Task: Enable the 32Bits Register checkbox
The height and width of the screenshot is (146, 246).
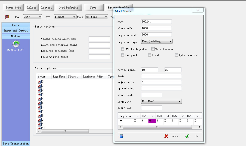Action: click(122, 49)
